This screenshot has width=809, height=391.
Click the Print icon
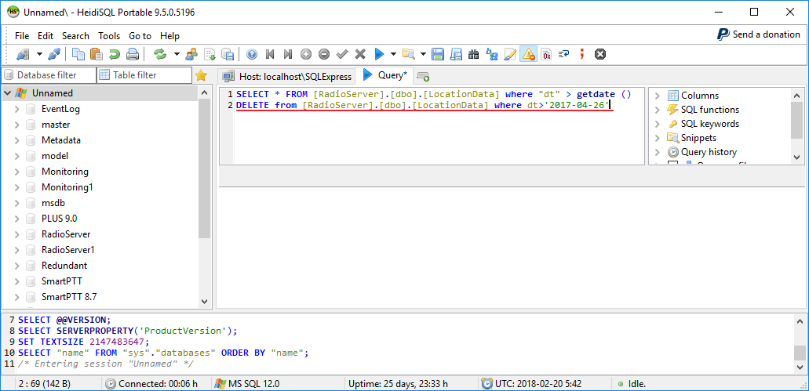coord(132,53)
